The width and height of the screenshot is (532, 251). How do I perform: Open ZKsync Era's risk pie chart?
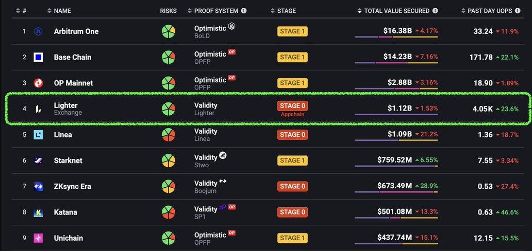click(169, 186)
